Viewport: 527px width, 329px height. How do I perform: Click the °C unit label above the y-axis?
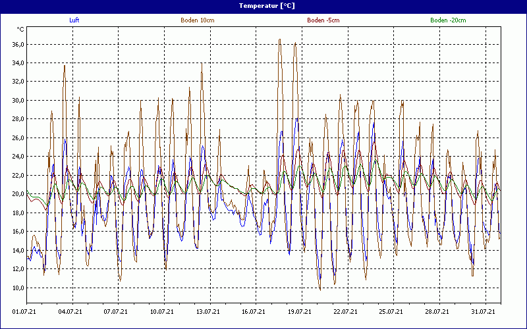click(x=20, y=30)
